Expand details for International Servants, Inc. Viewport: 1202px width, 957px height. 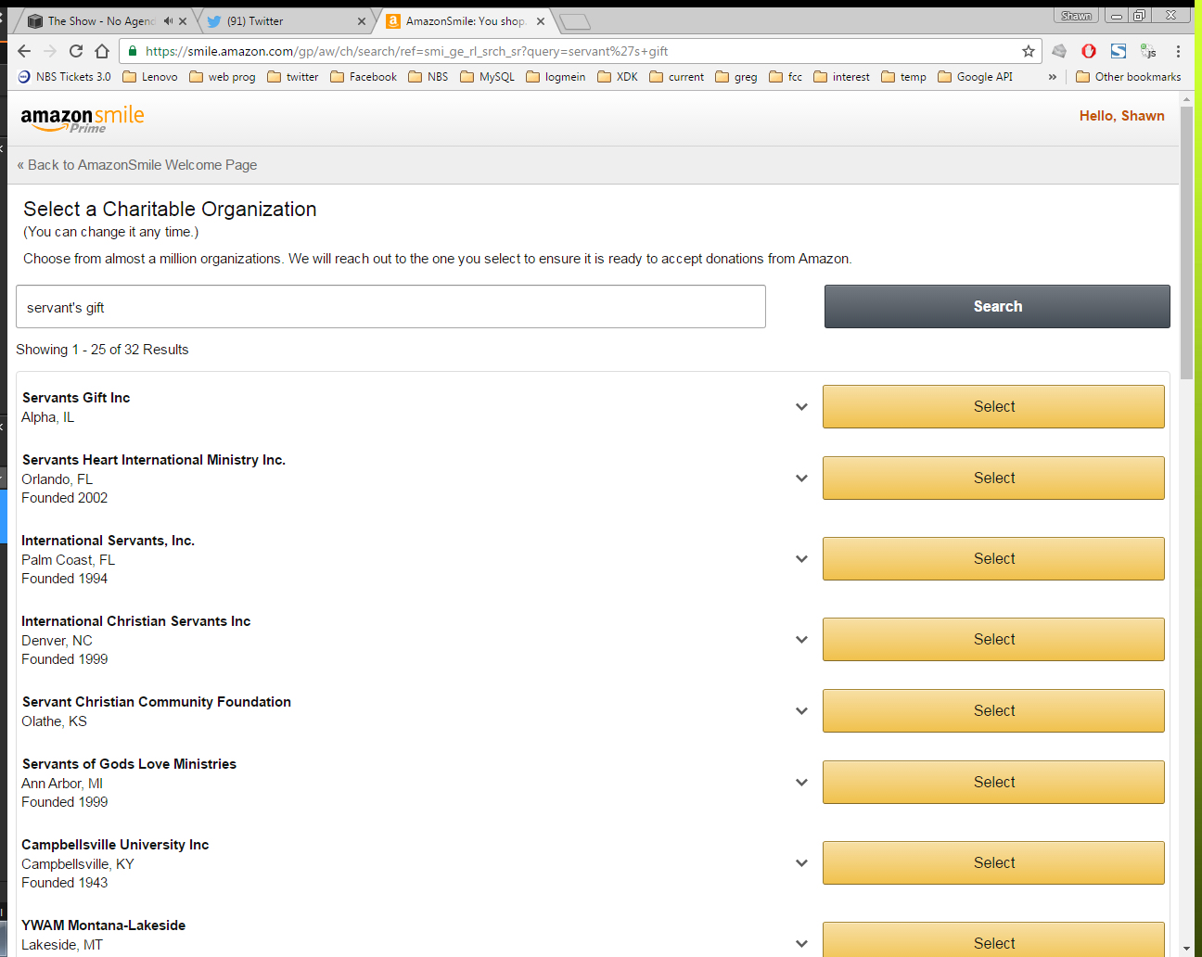click(x=801, y=559)
